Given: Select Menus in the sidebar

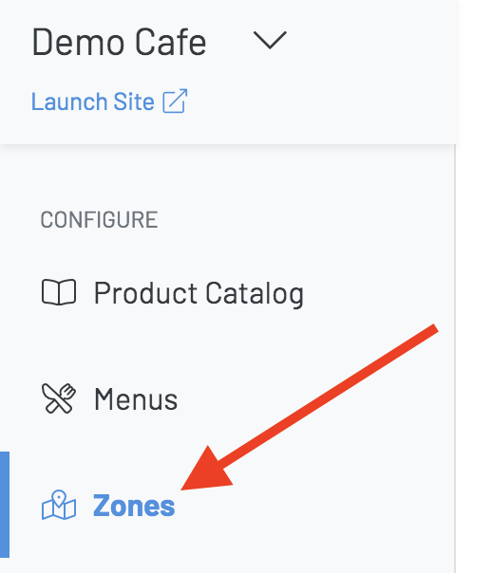Looking at the screenshot, I should pyautogui.click(x=109, y=398).
